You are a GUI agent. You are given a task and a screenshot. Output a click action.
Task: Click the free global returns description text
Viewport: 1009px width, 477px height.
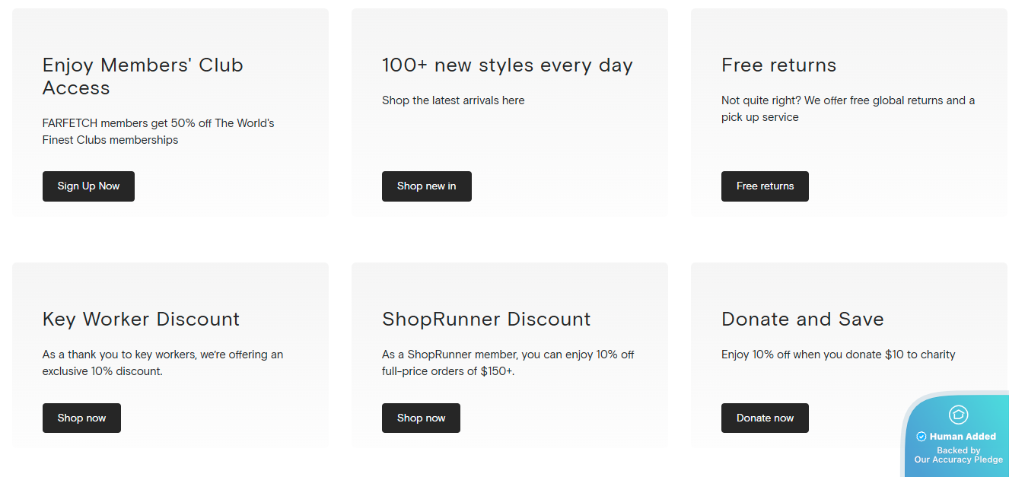(848, 109)
